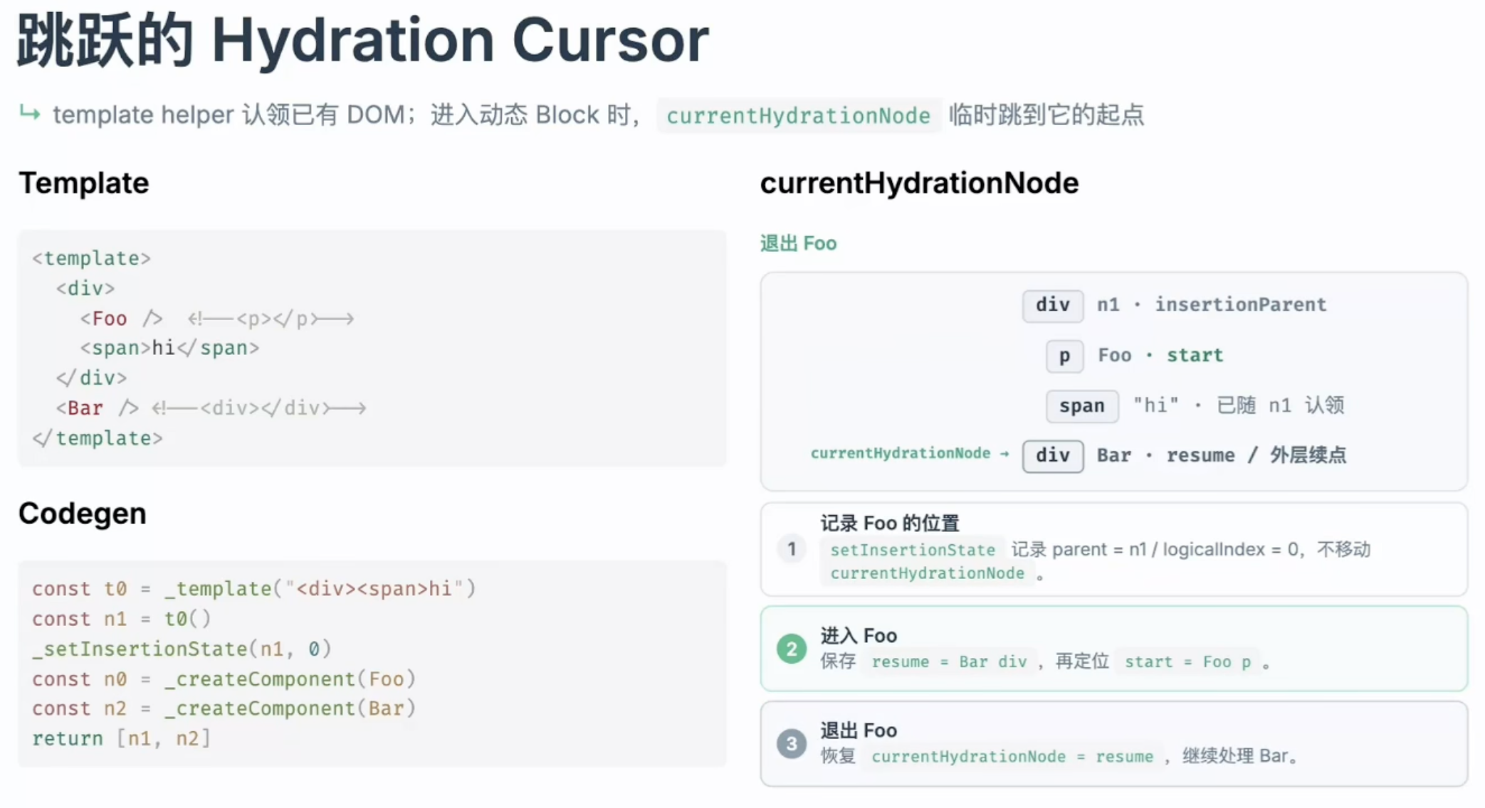Click the subtitle phrase "临时跳到它的起点"
This screenshot has height=808, width=1485.
(1046, 115)
